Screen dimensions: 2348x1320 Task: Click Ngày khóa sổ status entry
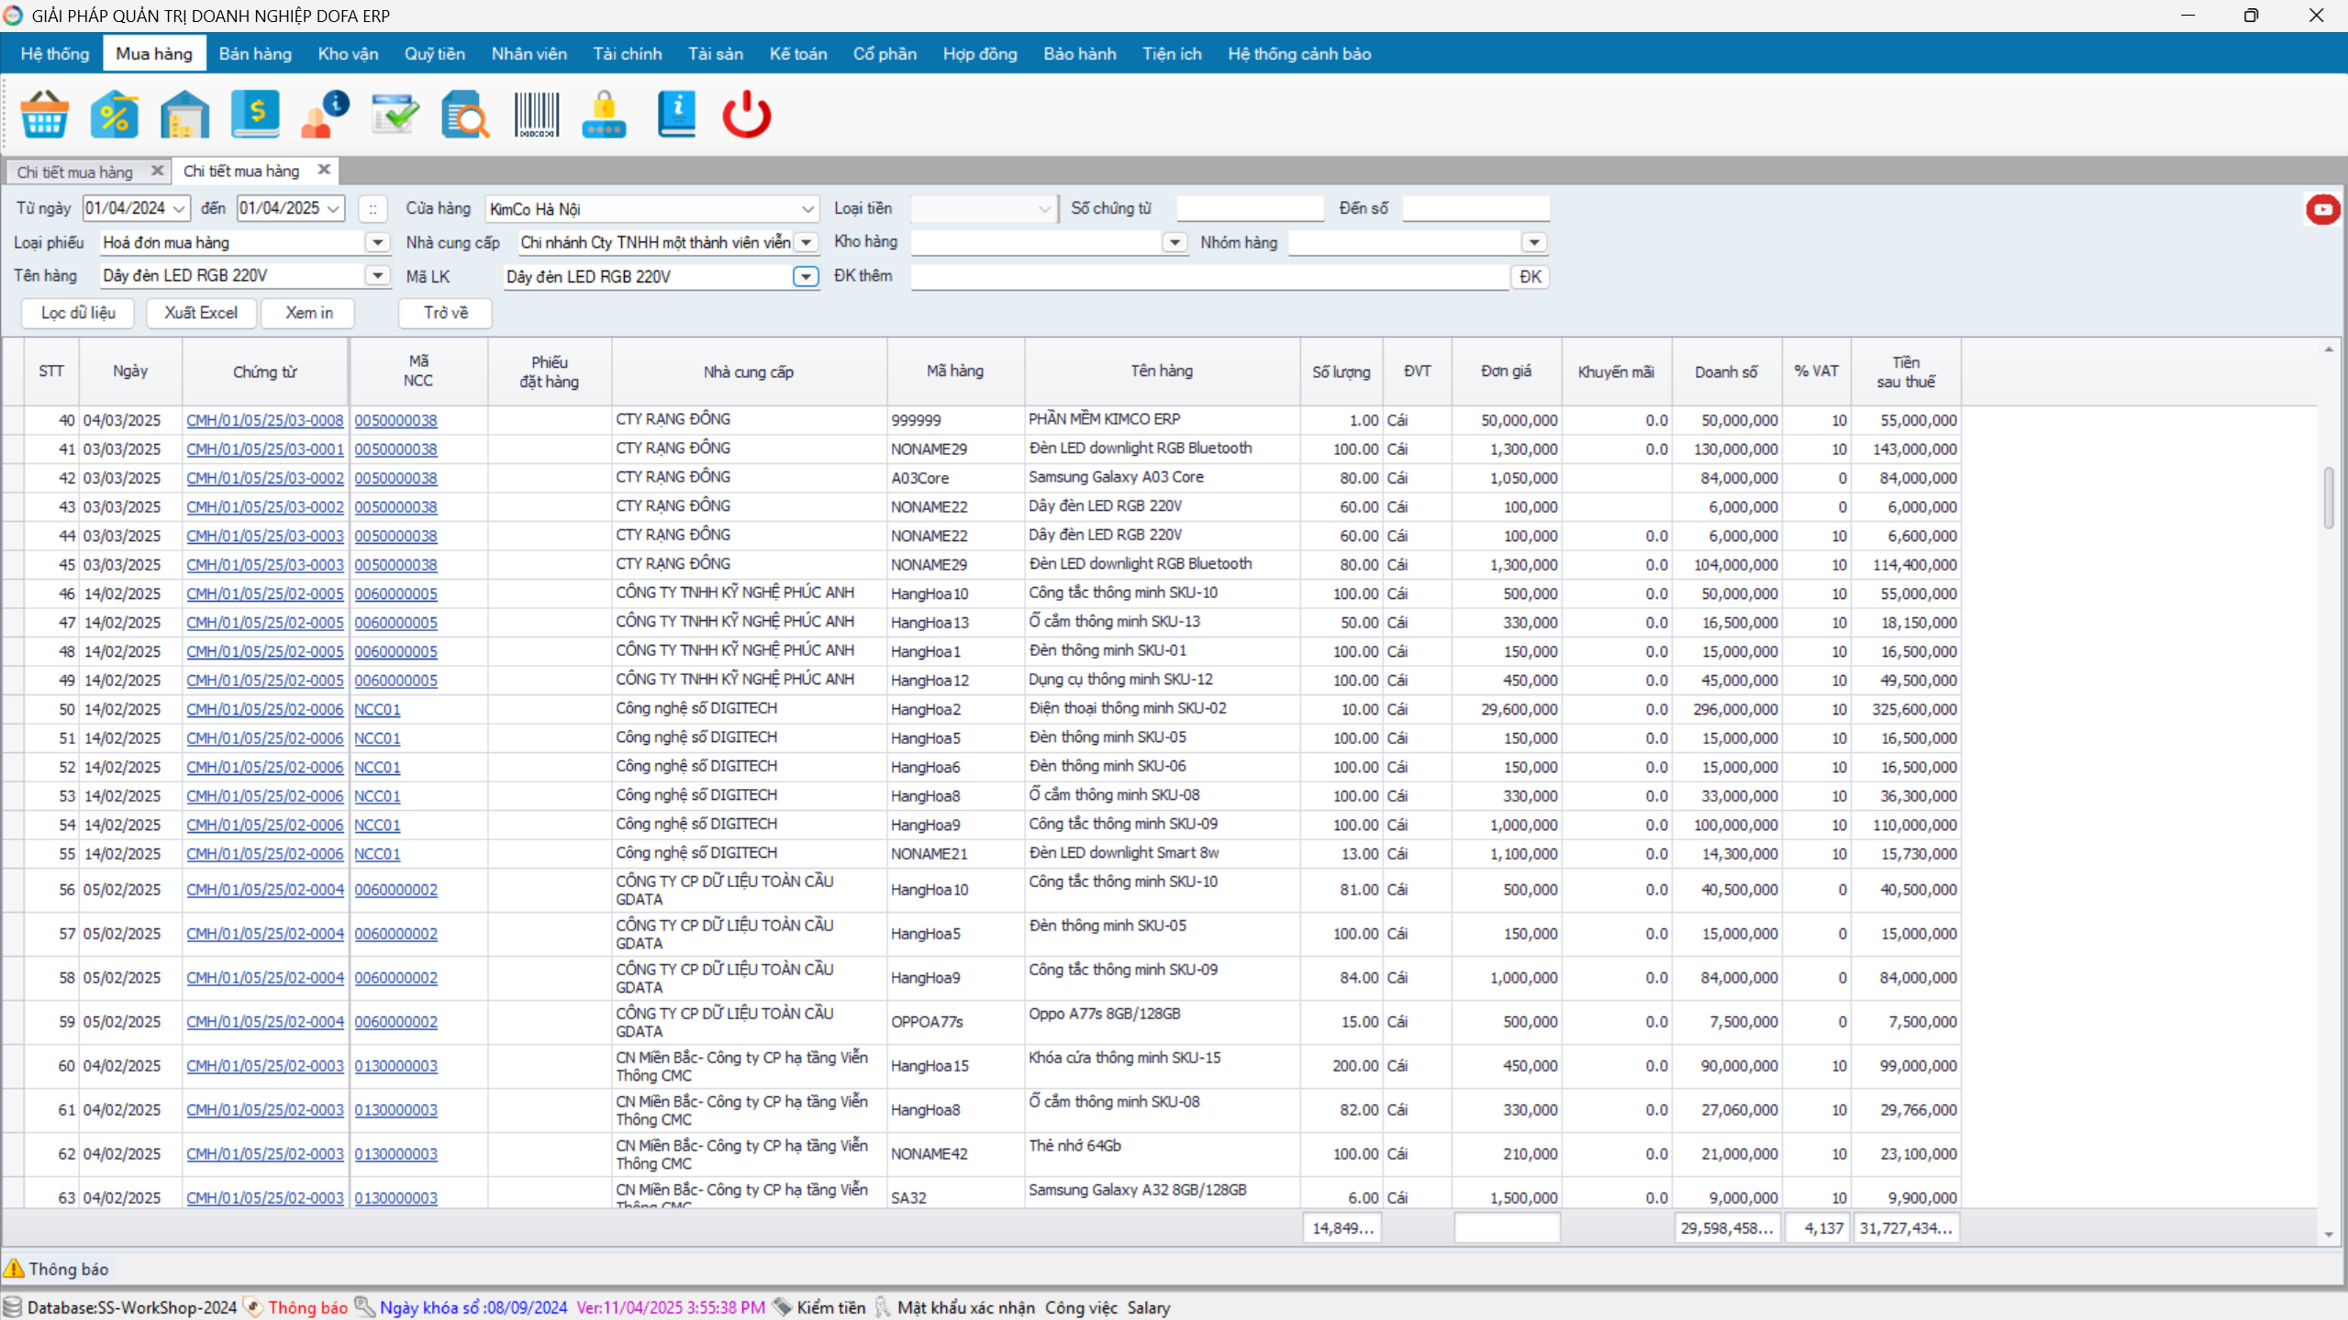tap(473, 1307)
